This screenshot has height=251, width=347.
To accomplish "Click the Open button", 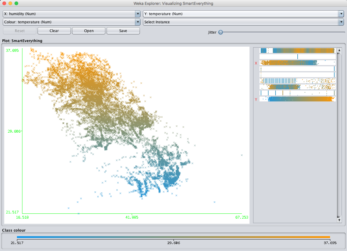I will [x=89, y=31].
